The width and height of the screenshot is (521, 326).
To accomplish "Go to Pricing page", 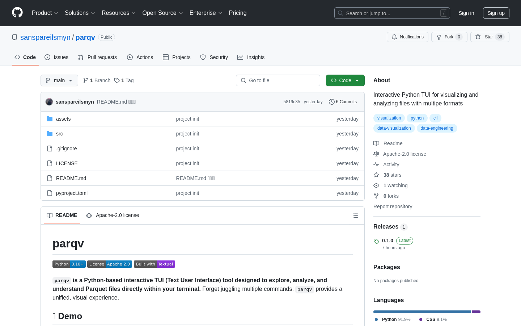I will coord(238,13).
